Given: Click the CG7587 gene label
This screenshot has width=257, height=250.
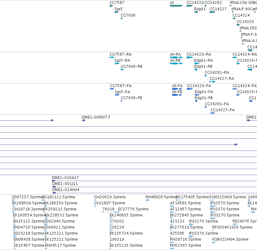Looking at the screenshot, I should [x=117, y=3].
